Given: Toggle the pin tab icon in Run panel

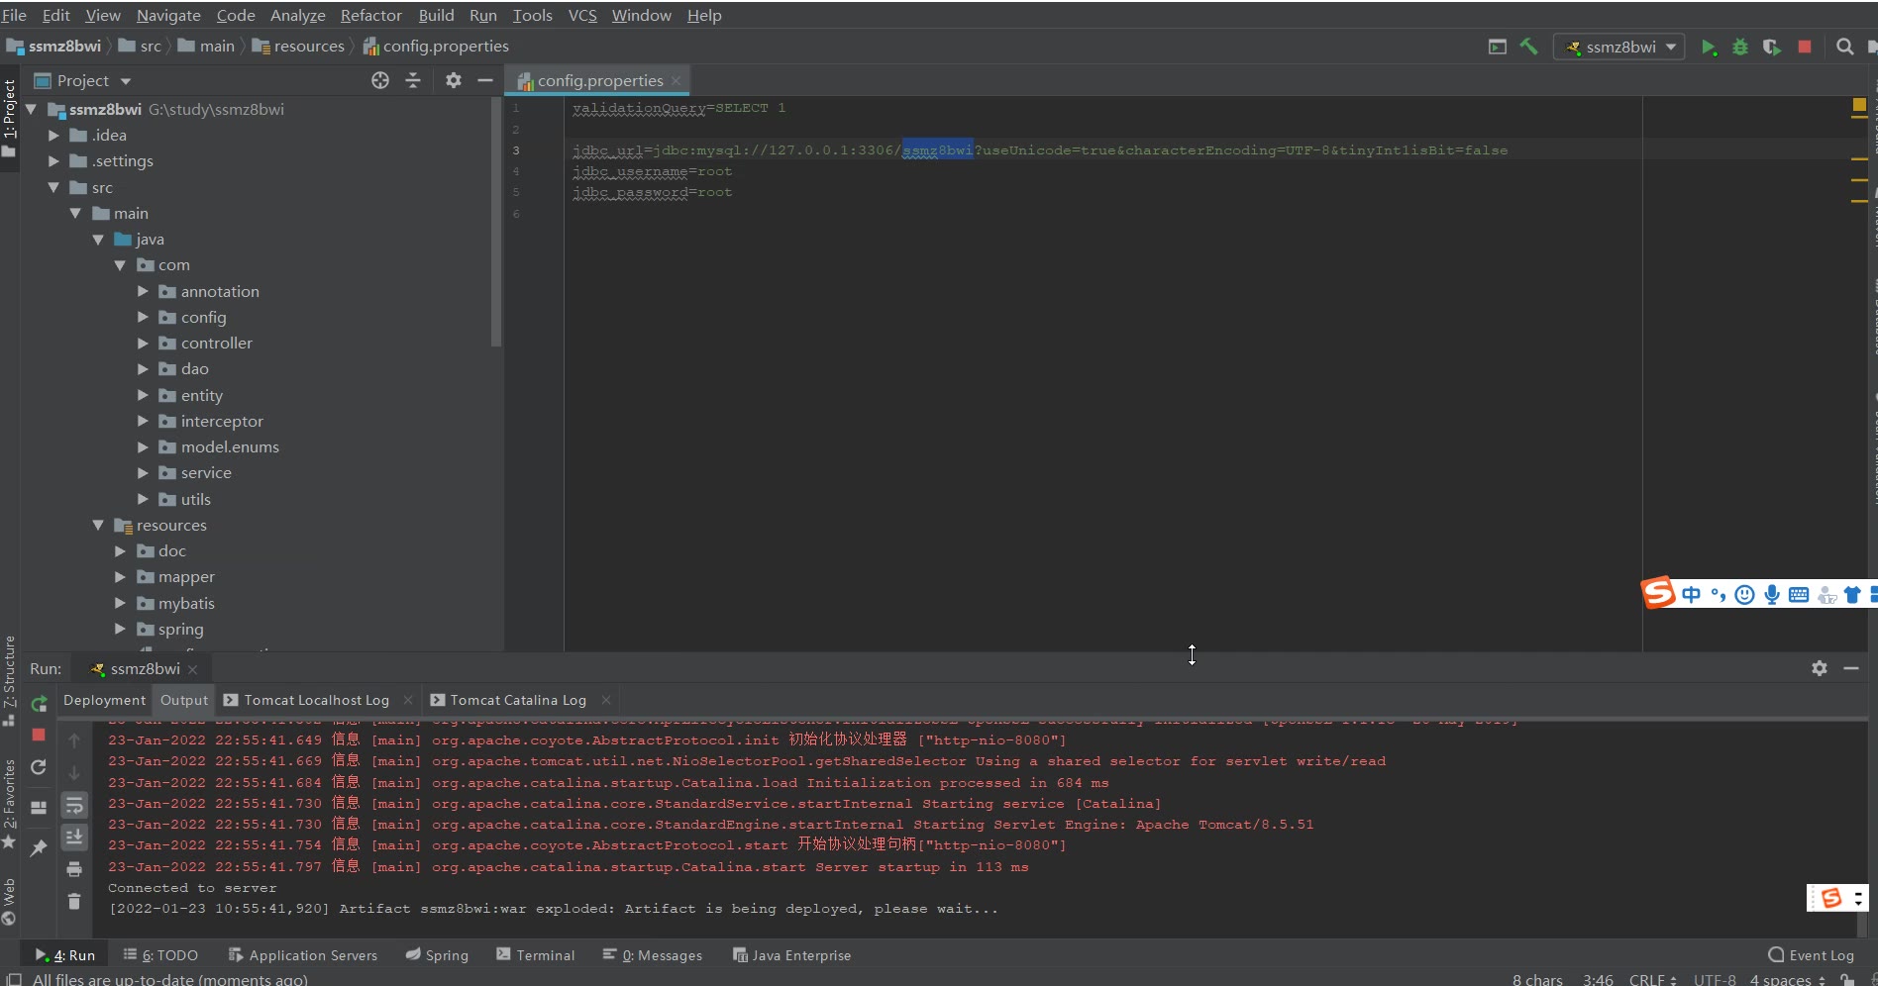Looking at the screenshot, I should pos(39,848).
